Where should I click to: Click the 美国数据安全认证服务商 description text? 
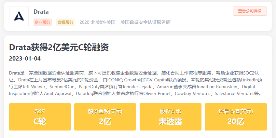coord(145,22)
